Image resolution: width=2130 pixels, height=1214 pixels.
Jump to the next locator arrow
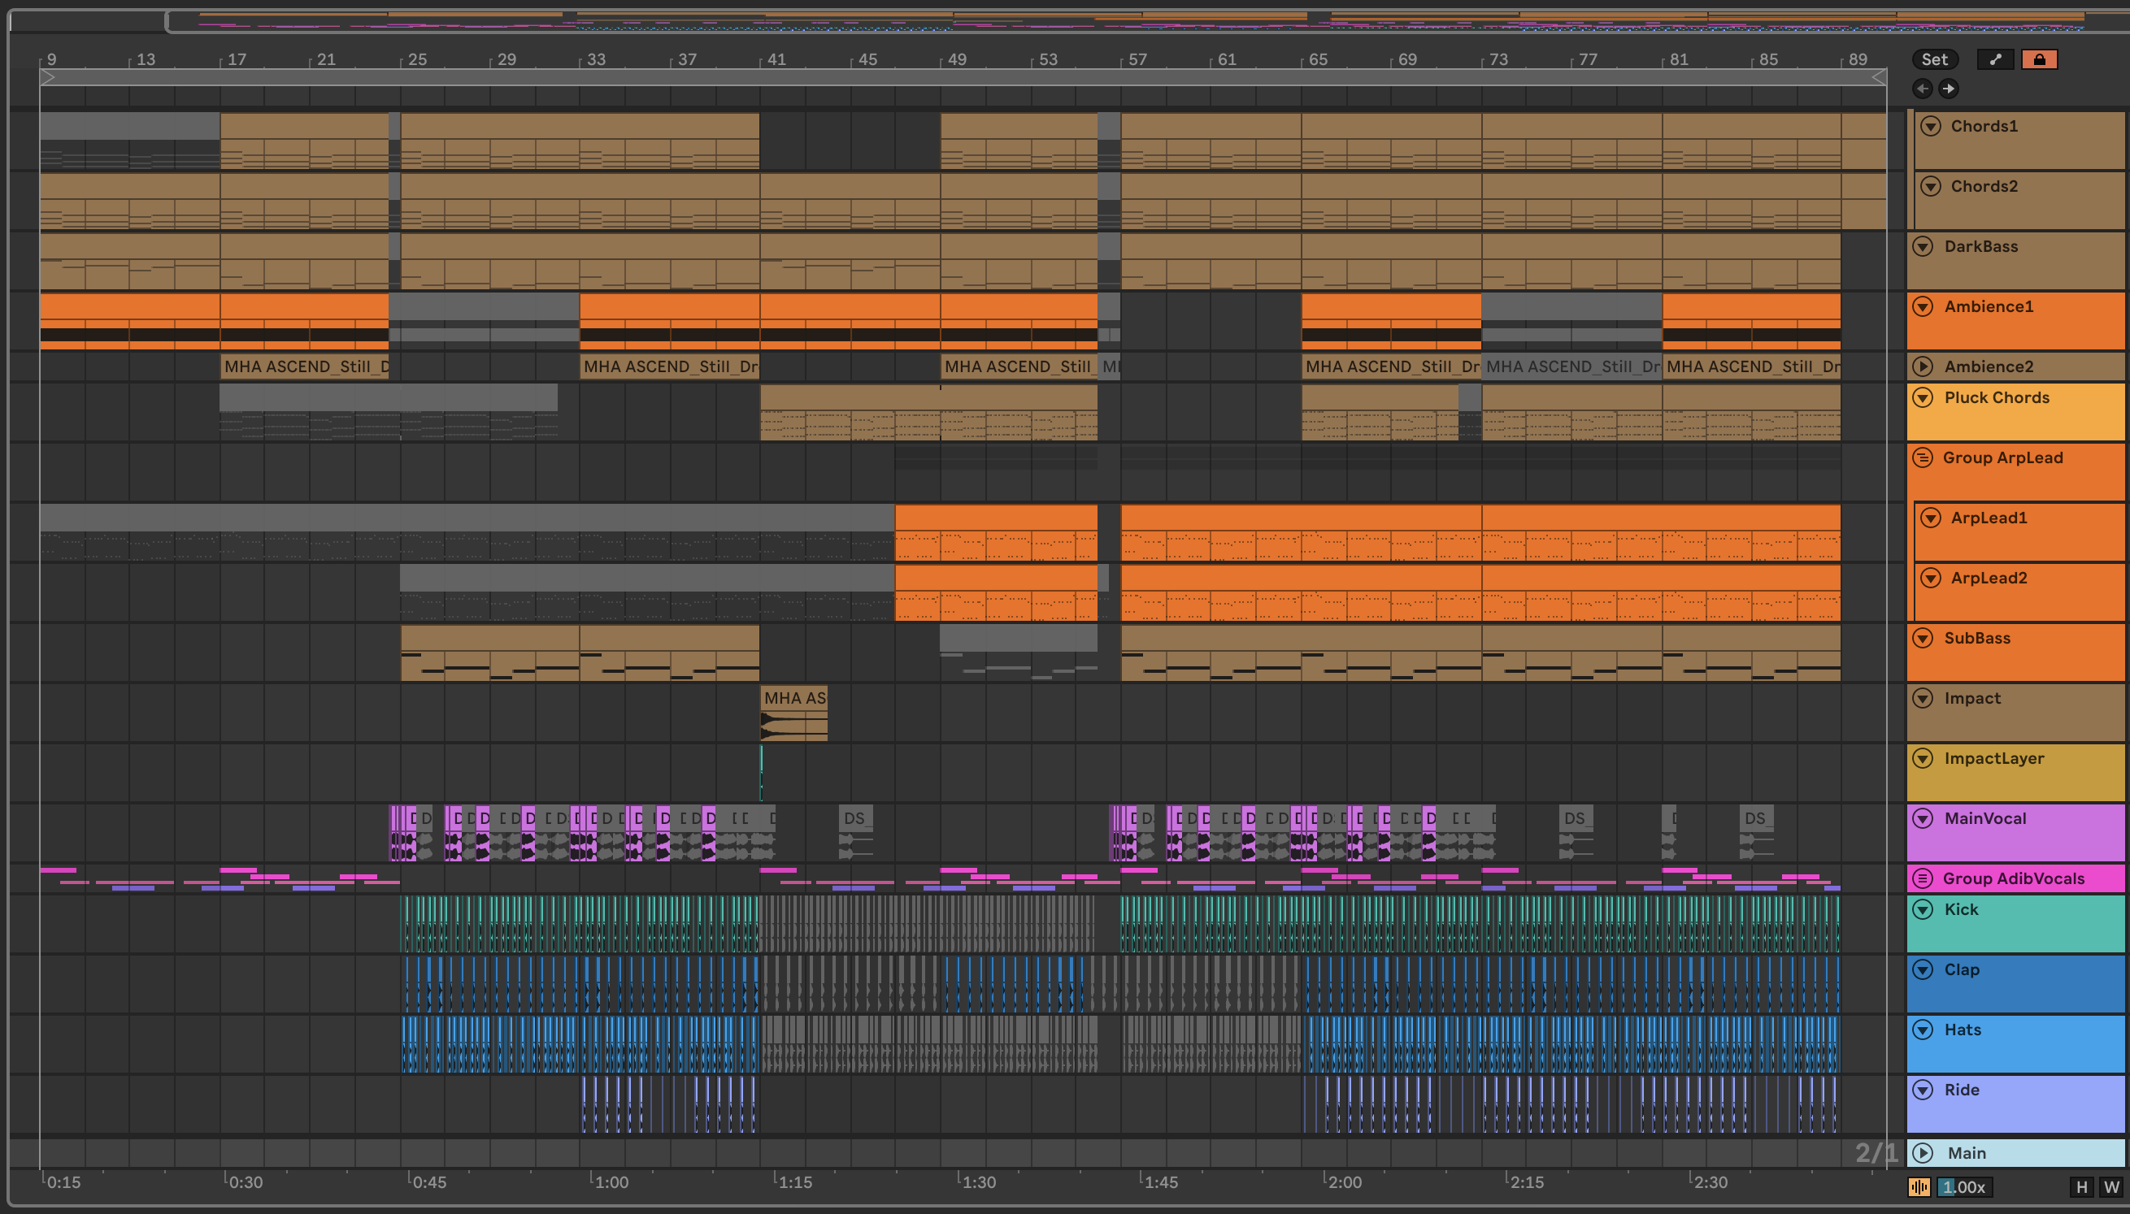(x=1948, y=89)
